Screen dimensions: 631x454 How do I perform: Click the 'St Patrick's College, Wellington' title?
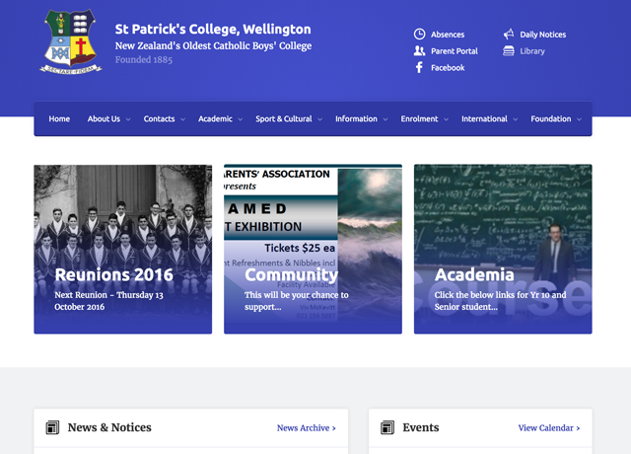(x=213, y=29)
